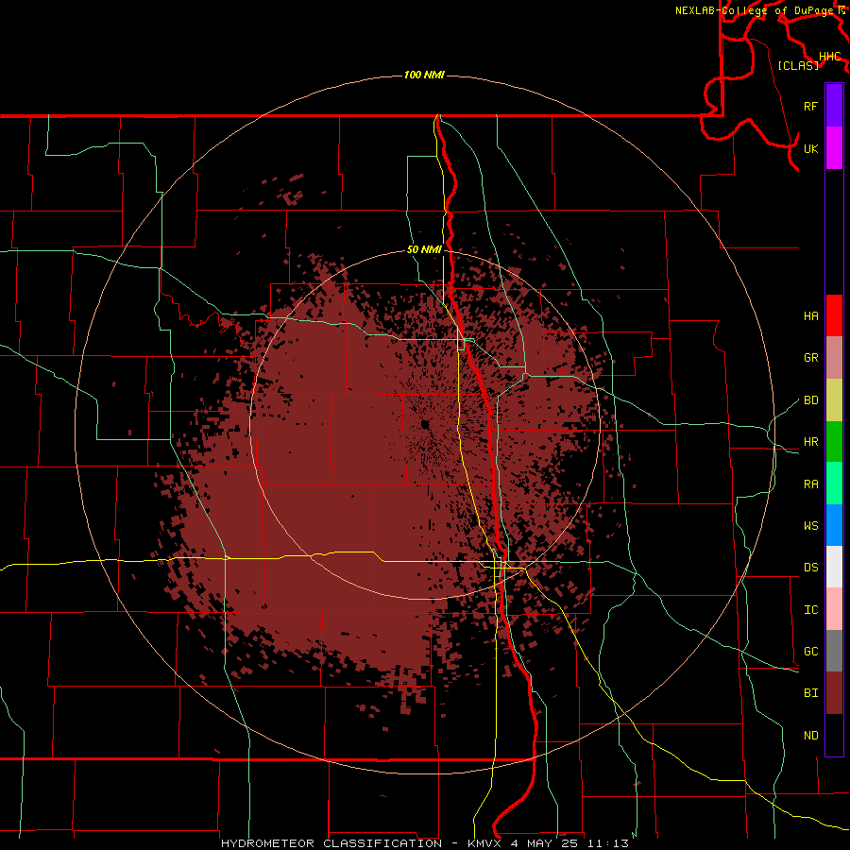Screen dimensions: 850x850
Task: Select the pinkish GR legend swatch
Action: tap(834, 358)
